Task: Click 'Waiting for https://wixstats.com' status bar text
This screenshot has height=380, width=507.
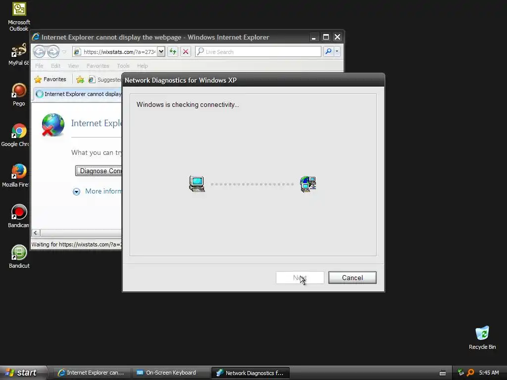Action: click(76, 244)
